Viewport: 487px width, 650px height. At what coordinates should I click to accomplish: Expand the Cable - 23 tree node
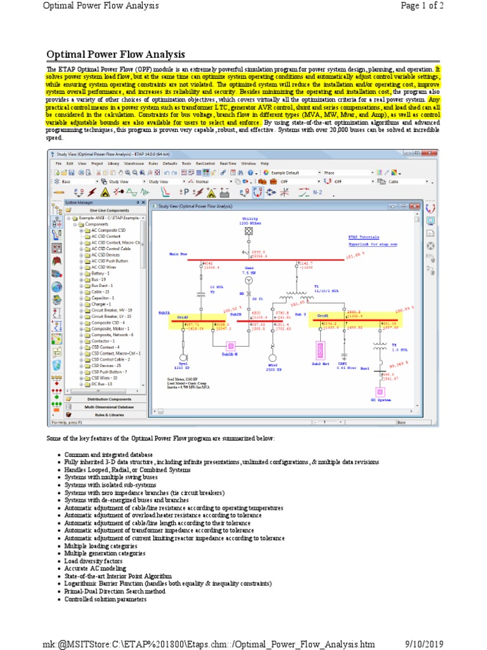click(x=82, y=292)
